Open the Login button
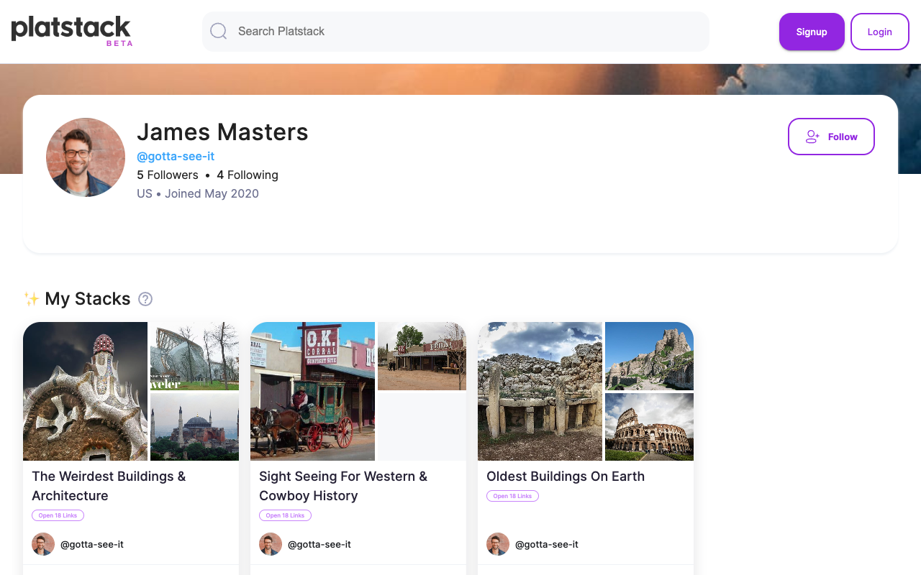 (880, 32)
